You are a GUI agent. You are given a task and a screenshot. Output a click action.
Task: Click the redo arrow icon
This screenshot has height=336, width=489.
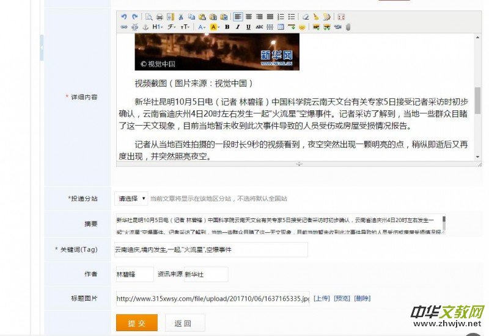pos(134,16)
